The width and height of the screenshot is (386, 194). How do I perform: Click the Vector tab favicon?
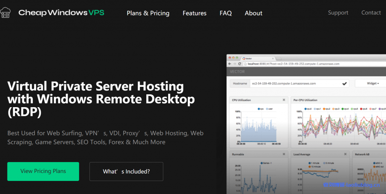(x=244, y=58)
